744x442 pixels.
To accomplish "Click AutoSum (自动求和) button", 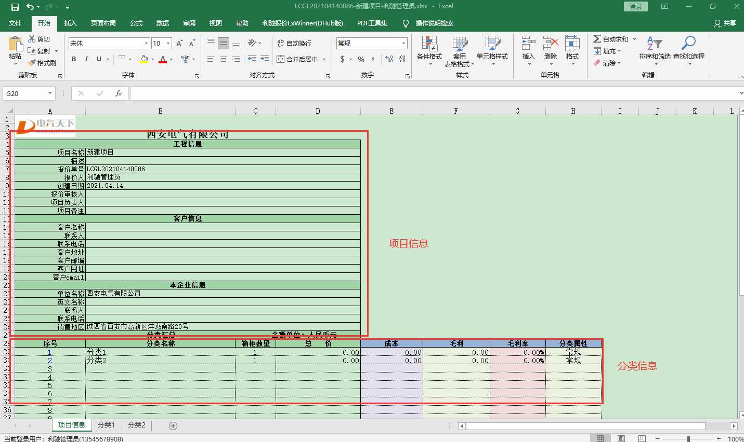I will click(611, 39).
